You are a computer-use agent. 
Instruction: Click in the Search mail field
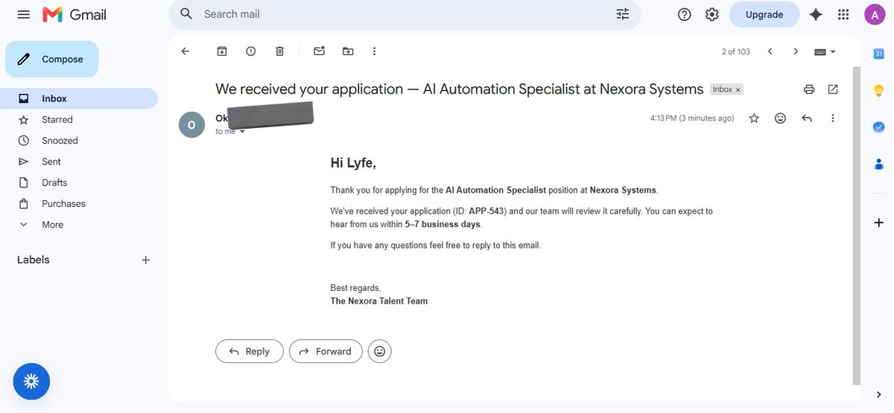[405, 14]
